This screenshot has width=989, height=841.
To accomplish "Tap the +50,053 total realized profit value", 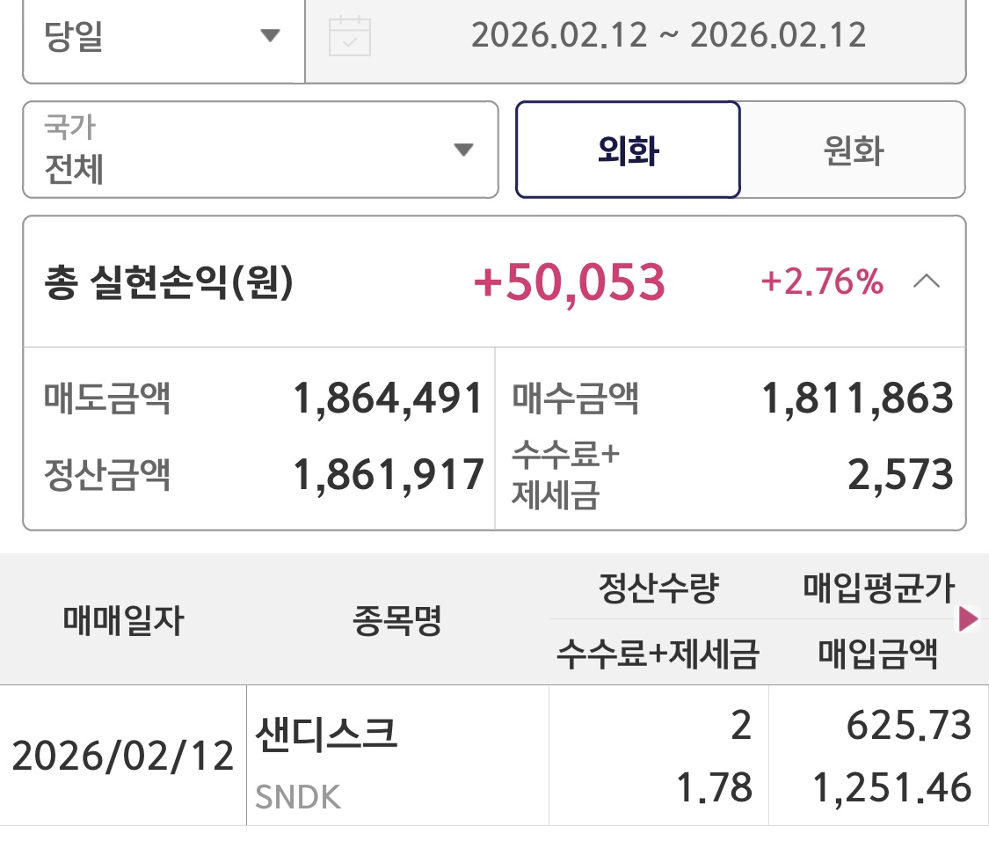I will click(x=569, y=282).
